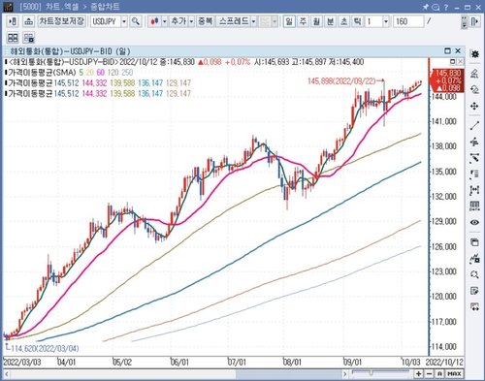Toggle 주 (weekly) period button
485x381 pixels.
coord(303,21)
